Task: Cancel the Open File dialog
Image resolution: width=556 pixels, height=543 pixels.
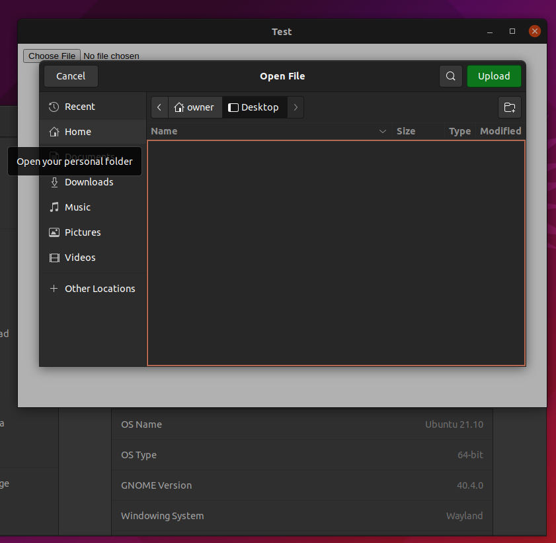Action: (x=71, y=76)
